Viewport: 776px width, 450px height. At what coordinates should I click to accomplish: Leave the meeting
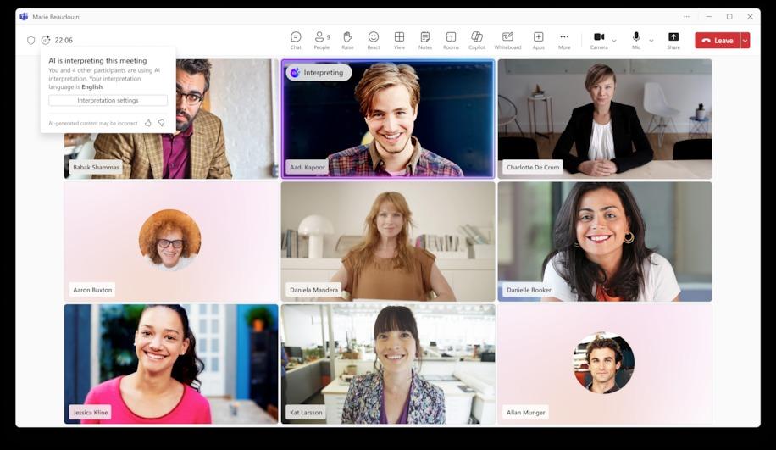717,41
